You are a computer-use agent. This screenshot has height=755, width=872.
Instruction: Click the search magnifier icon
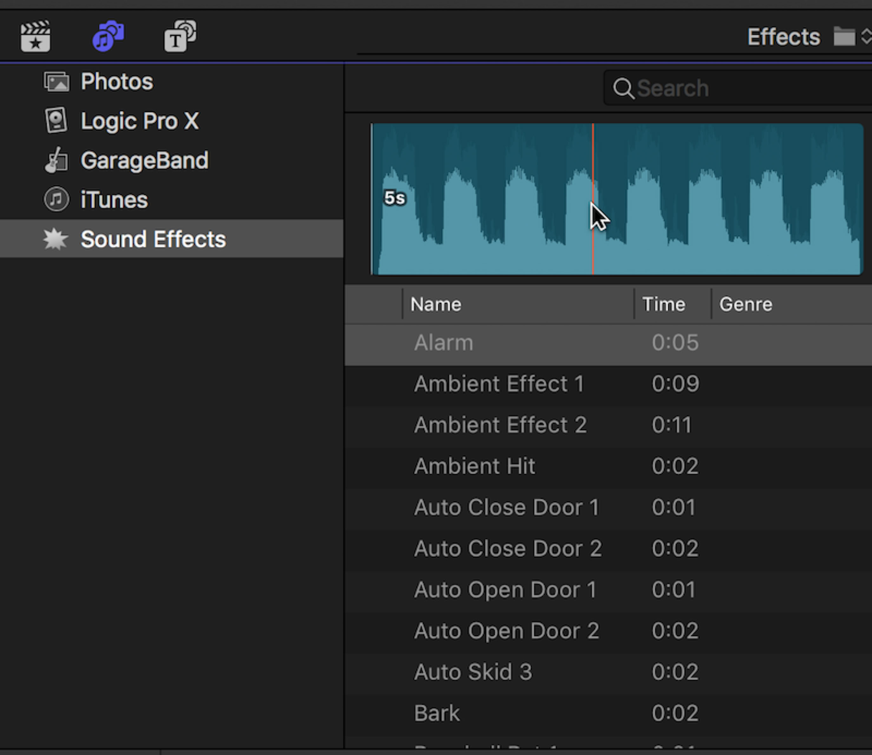click(x=623, y=89)
